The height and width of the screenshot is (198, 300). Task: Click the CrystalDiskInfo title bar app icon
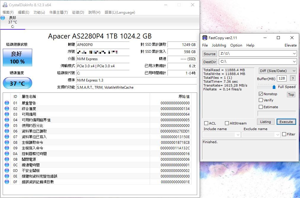click(x=5, y=5)
